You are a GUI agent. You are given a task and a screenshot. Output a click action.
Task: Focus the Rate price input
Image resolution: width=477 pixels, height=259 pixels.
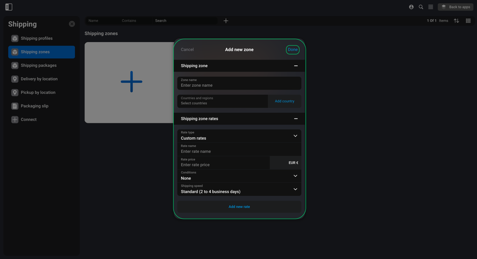pos(223,163)
